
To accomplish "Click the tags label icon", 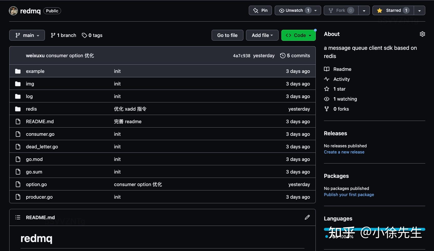I will (84, 35).
